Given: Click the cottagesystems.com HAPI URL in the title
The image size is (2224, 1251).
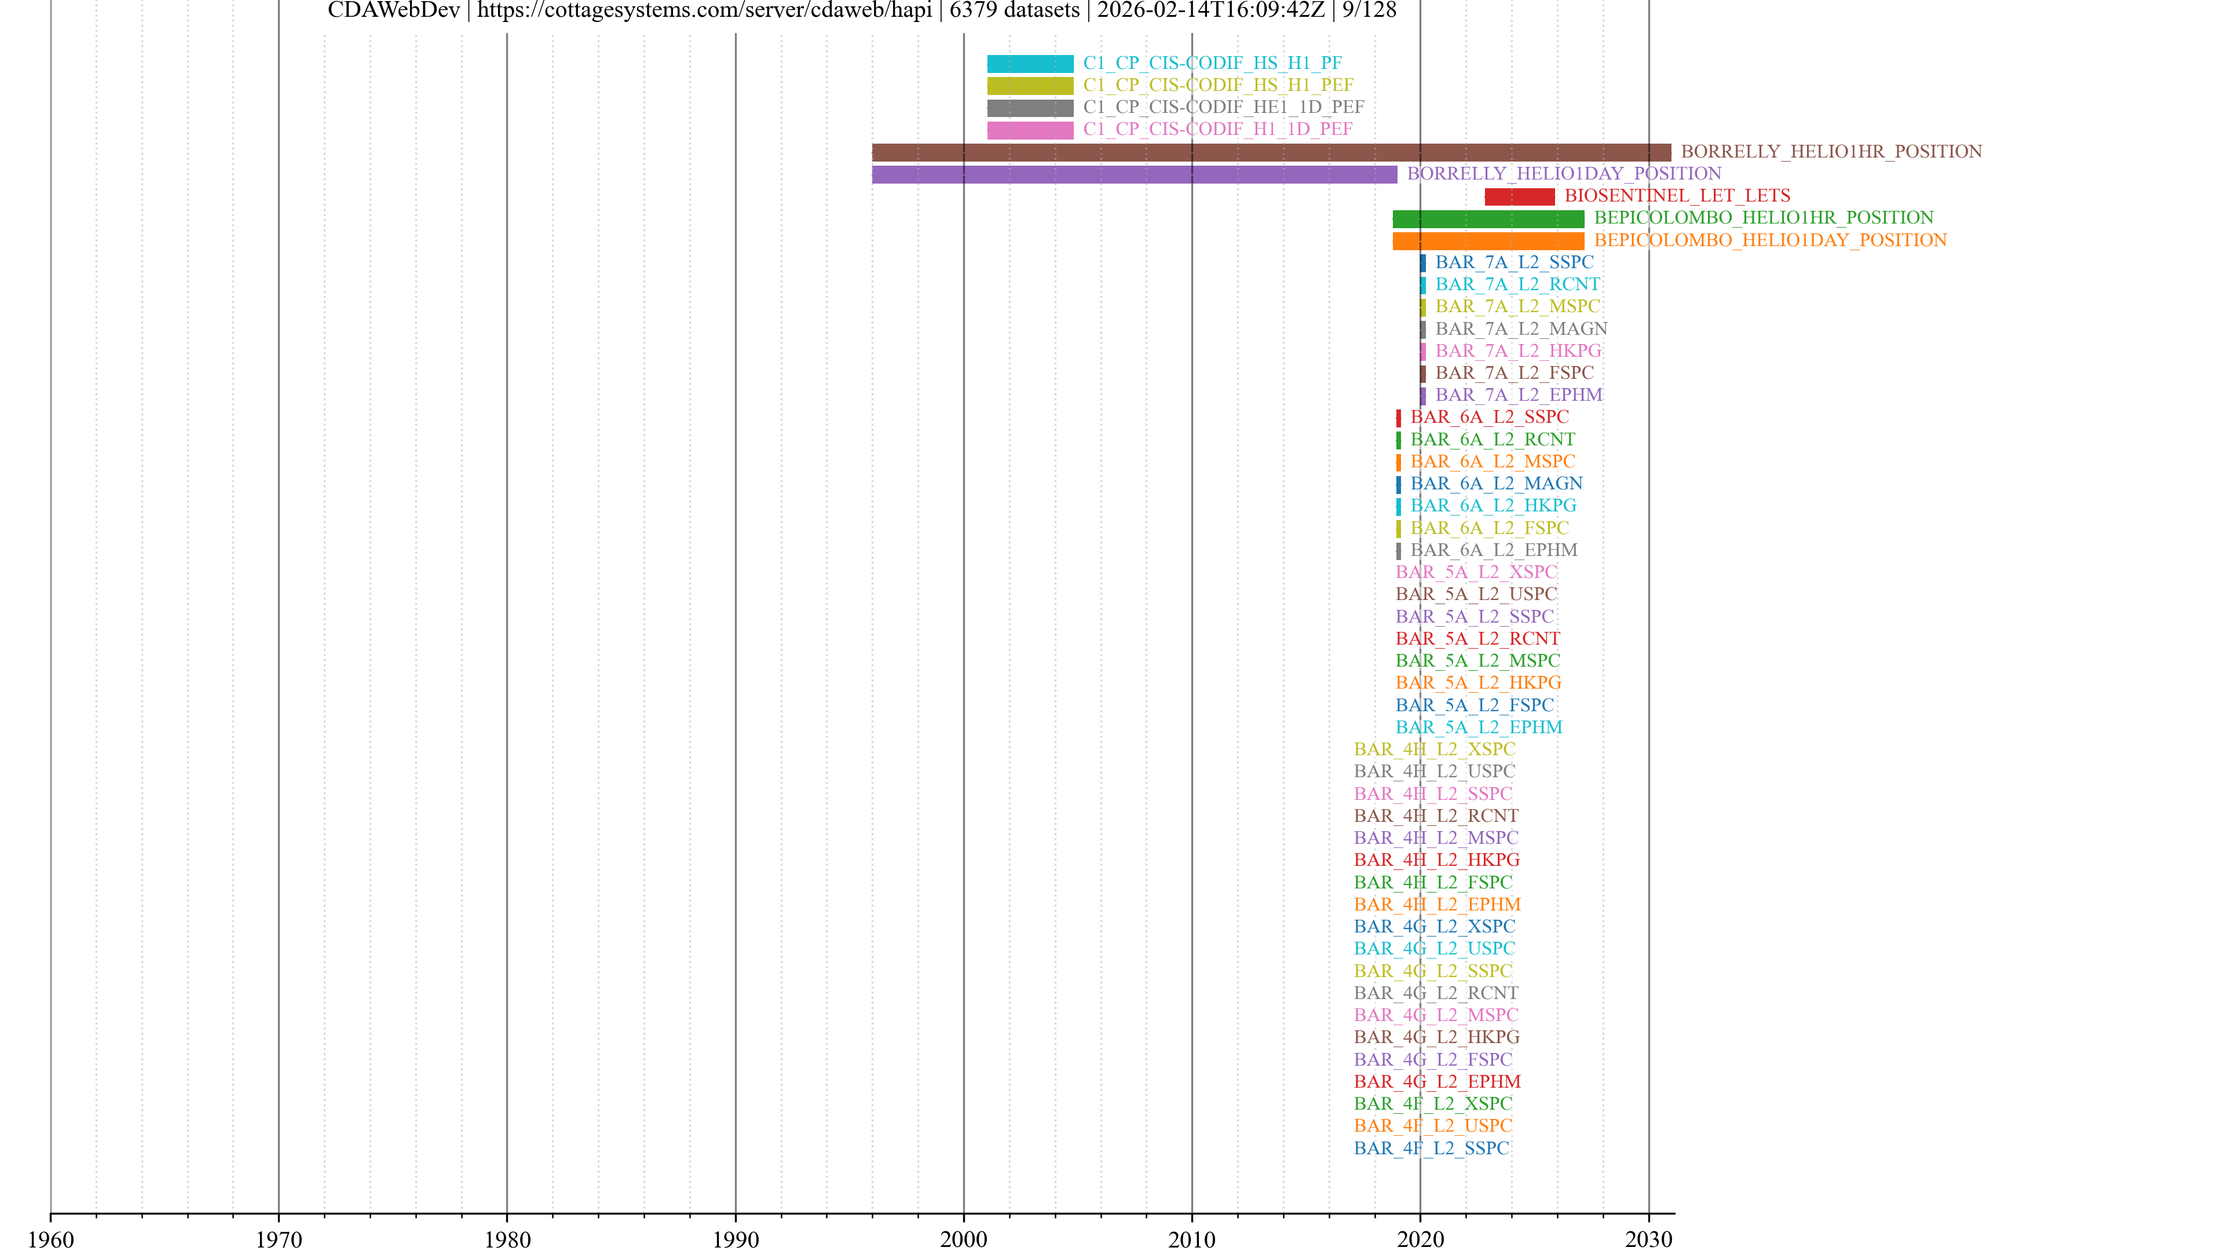Looking at the screenshot, I should 704,10.
